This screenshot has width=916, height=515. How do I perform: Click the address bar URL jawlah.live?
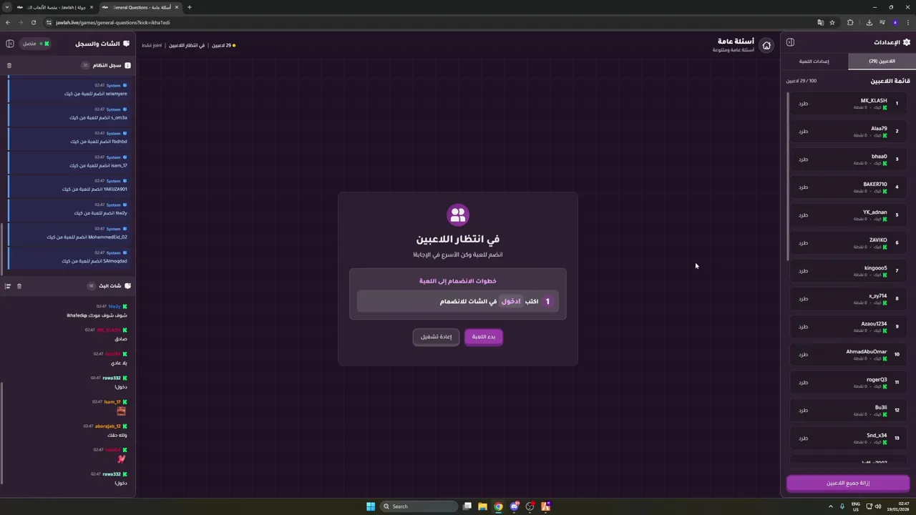[x=113, y=22]
